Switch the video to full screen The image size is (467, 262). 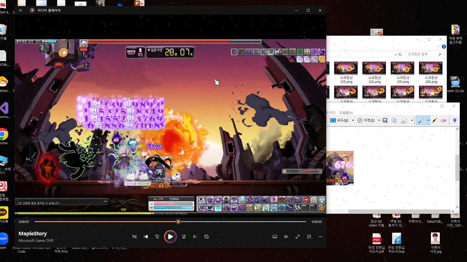[x=298, y=237]
